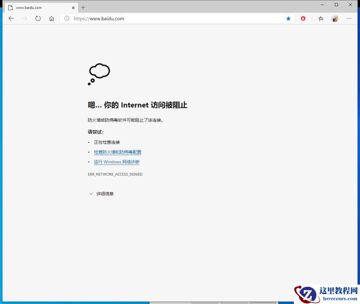Open a new tab with the plus button
Image resolution: width=360 pixels, height=304 pixels.
tap(83, 7)
